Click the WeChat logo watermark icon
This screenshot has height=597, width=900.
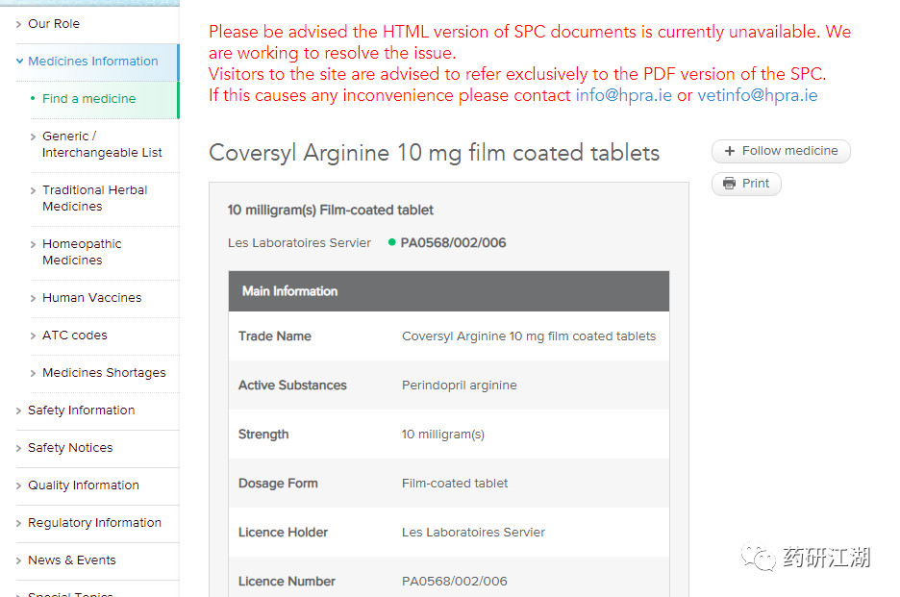click(757, 557)
